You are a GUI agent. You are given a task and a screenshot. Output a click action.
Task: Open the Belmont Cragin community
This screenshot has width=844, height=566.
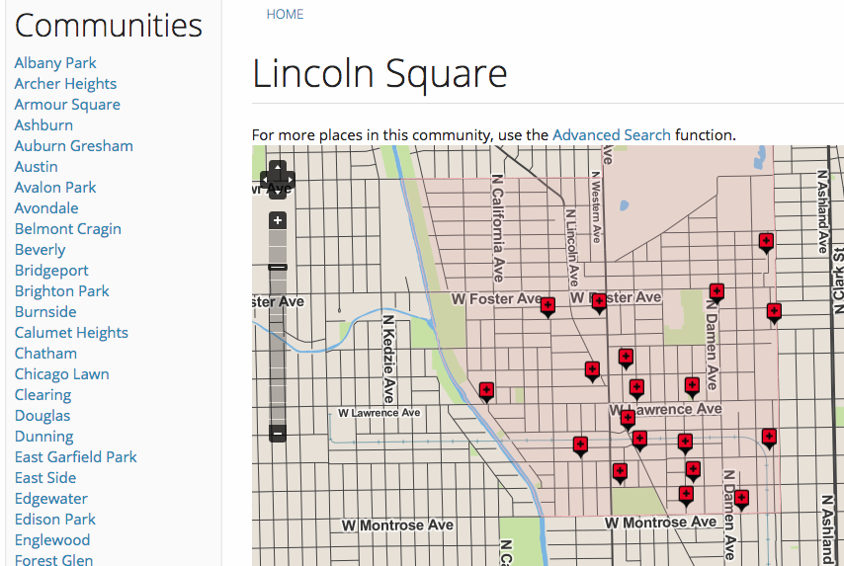(x=68, y=229)
